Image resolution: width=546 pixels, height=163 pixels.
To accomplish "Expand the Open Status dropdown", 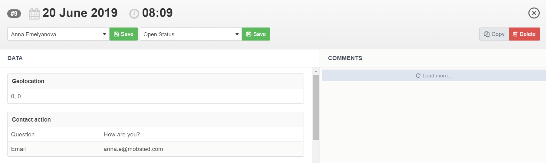I will click(191, 34).
